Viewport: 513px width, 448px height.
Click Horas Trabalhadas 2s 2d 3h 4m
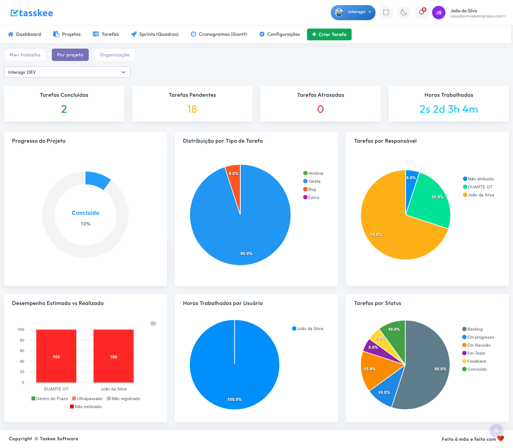pos(449,109)
